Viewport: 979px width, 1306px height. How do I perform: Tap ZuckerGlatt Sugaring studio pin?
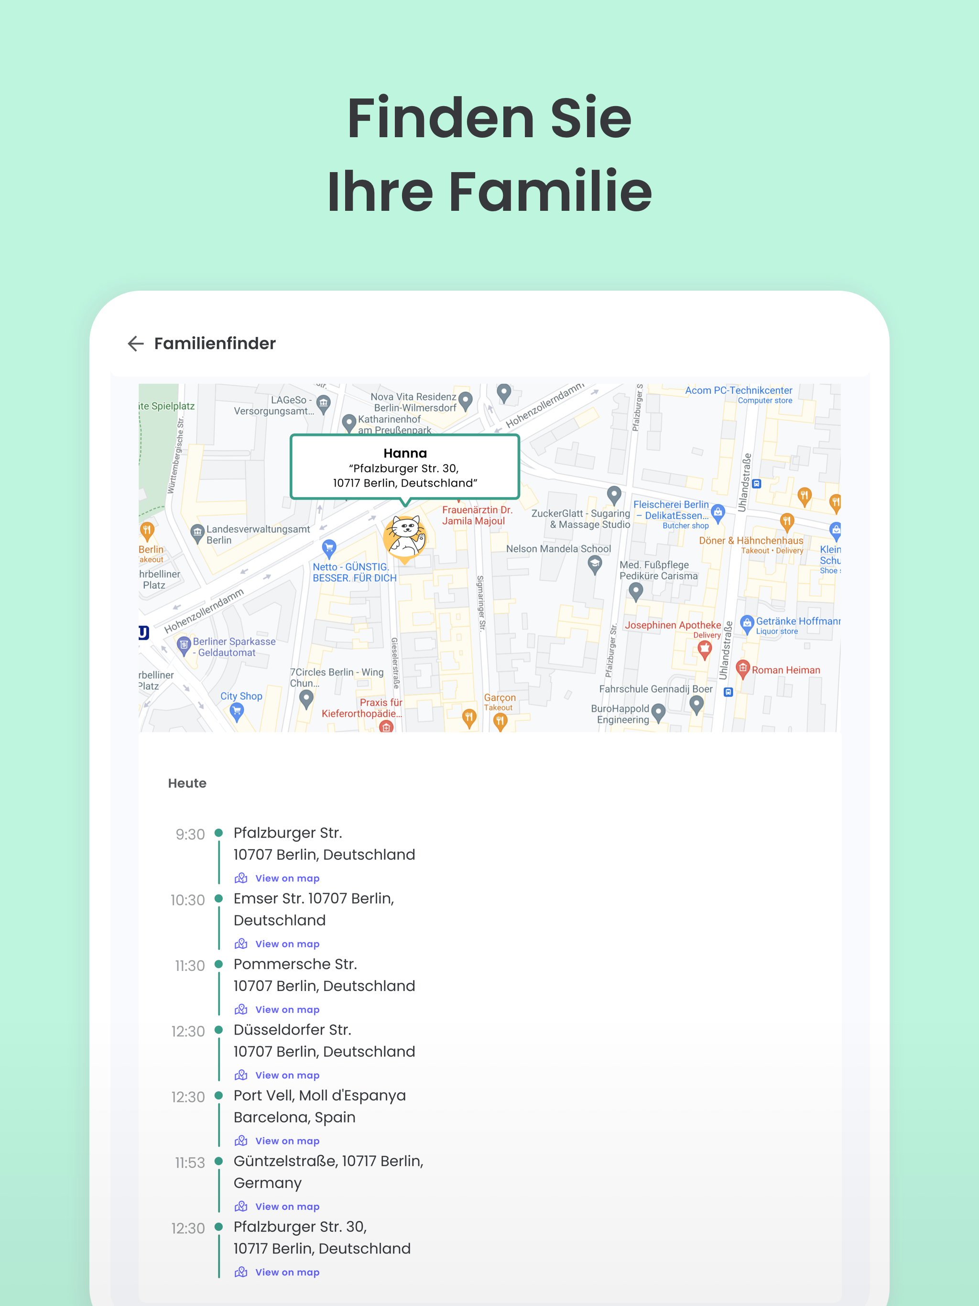[x=614, y=496]
